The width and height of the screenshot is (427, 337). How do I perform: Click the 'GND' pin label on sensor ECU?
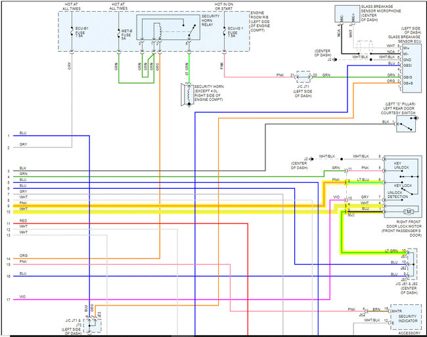click(407, 60)
